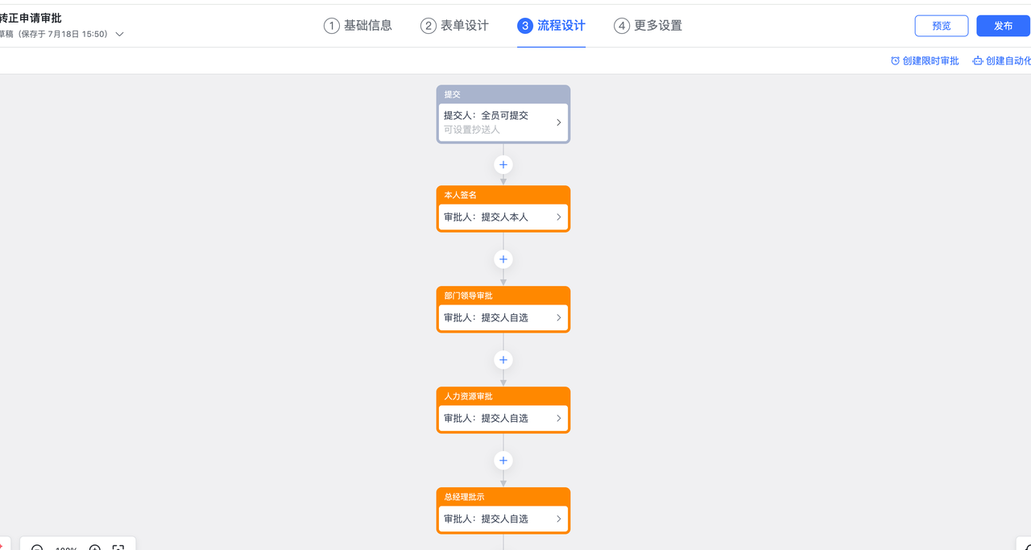Click the plus icon below 部门领导审批 node
The height and width of the screenshot is (550, 1031).
click(x=503, y=360)
